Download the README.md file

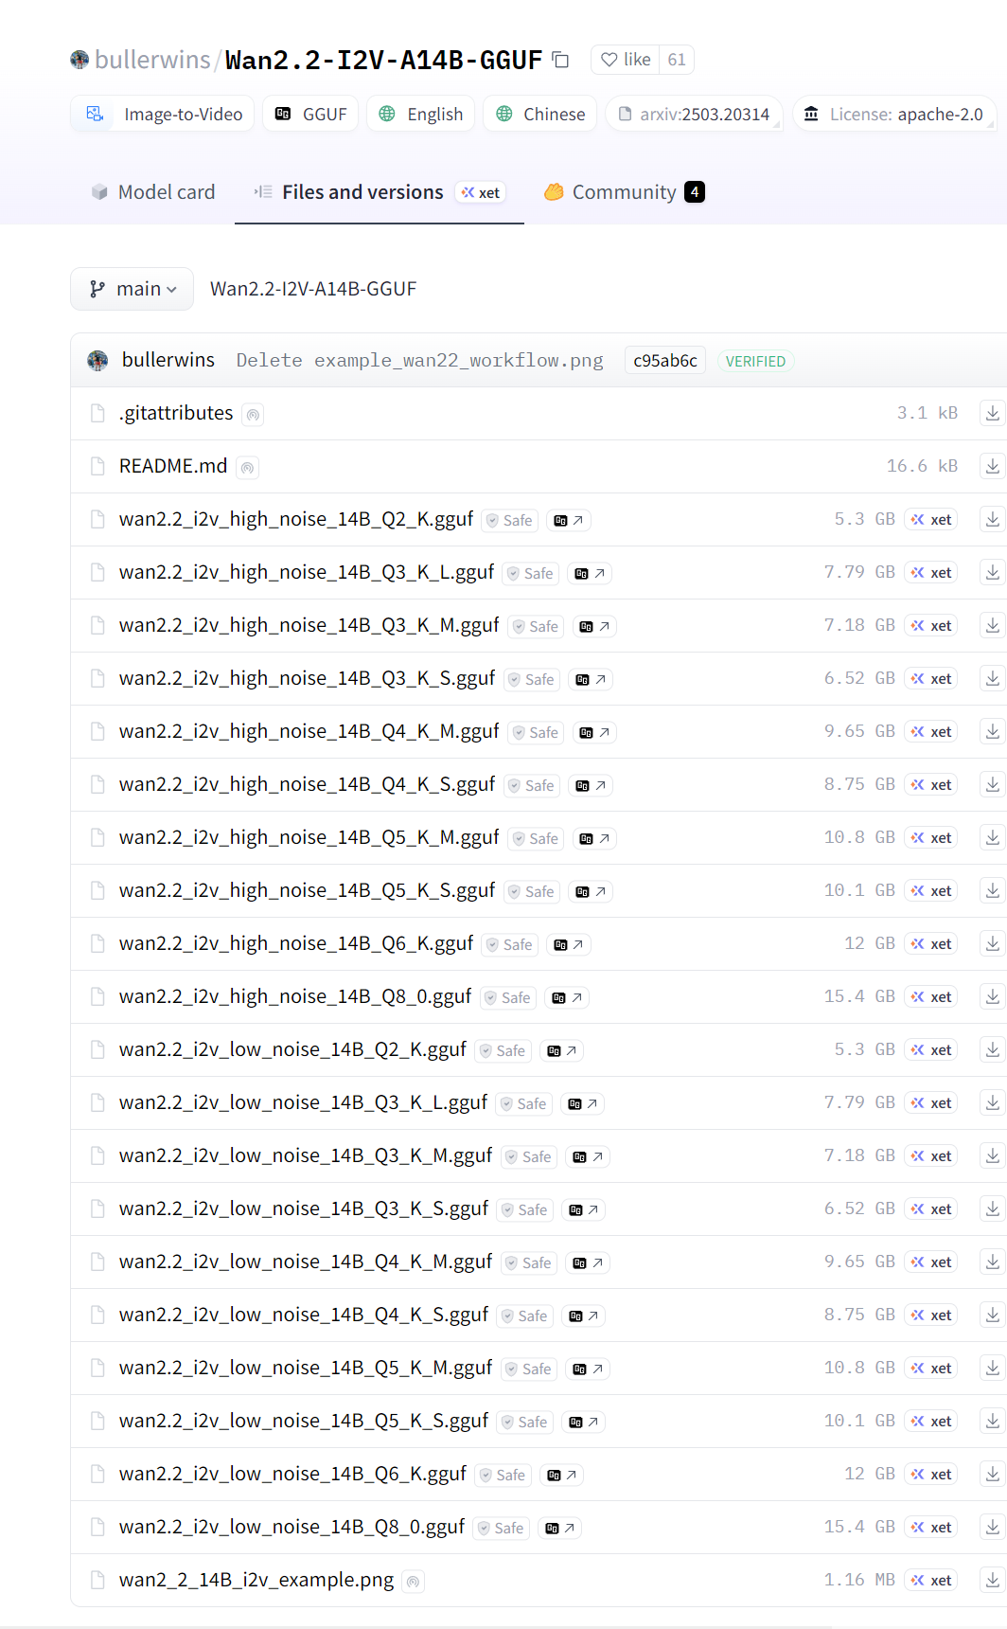(x=992, y=466)
